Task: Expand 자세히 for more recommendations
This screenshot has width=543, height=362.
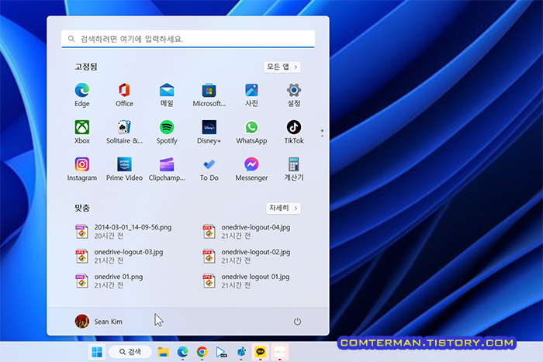Action: pyautogui.click(x=283, y=208)
